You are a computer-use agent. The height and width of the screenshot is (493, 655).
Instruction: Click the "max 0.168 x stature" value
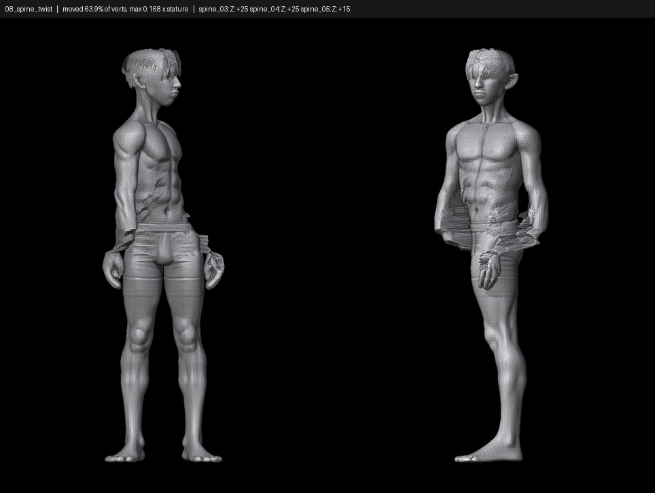tap(159, 9)
